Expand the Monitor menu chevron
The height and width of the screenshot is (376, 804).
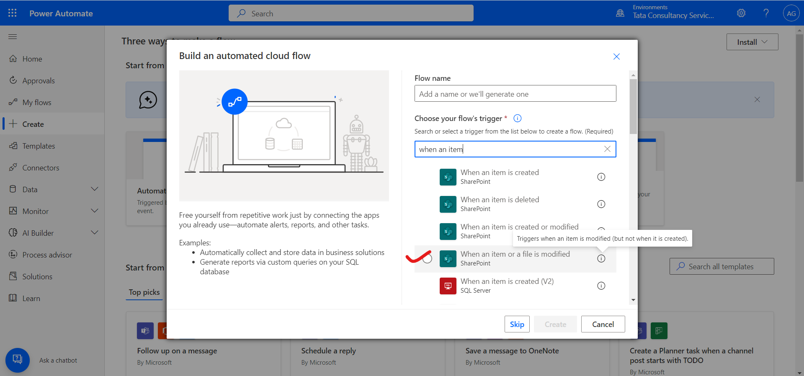[x=95, y=211]
